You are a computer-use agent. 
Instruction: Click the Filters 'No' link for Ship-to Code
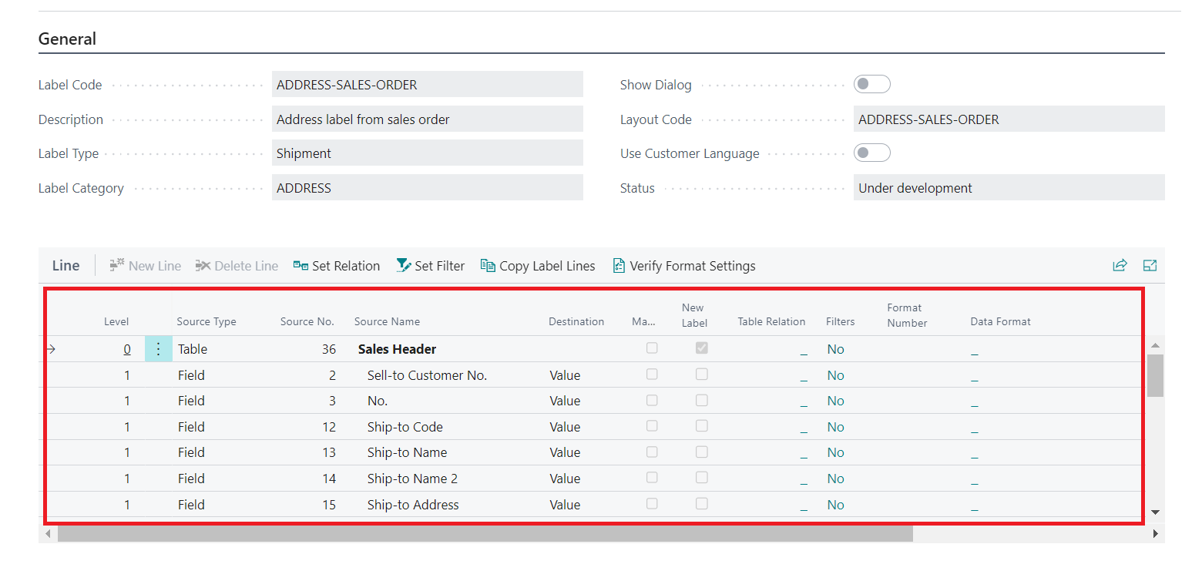click(x=835, y=427)
